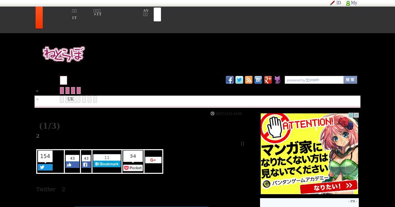Close the manga academy ad
This screenshot has height=207, width=395.
pos(356,115)
